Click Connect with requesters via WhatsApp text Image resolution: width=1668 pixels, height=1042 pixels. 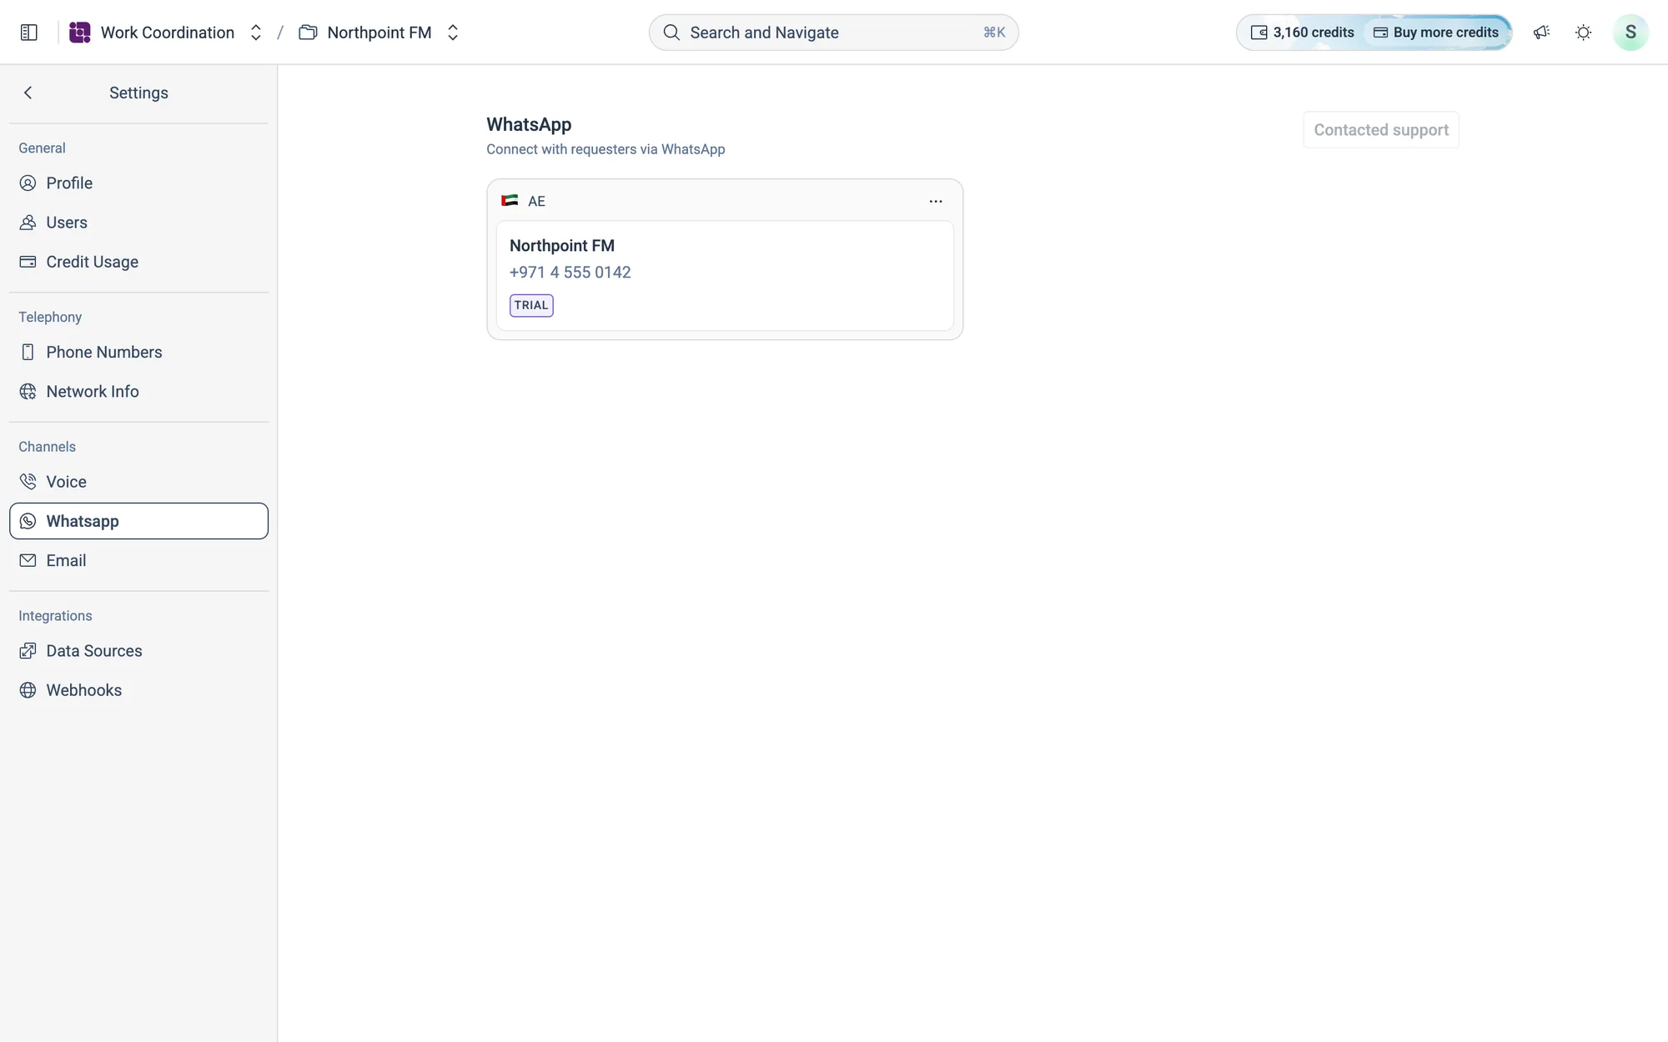click(605, 149)
